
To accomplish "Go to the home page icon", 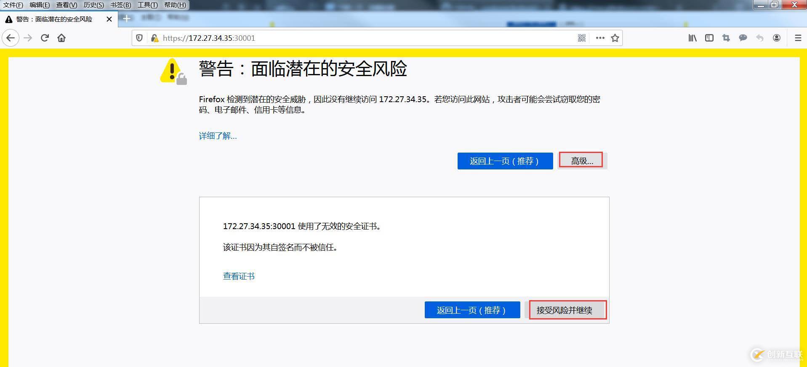I will (x=61, y=38).
